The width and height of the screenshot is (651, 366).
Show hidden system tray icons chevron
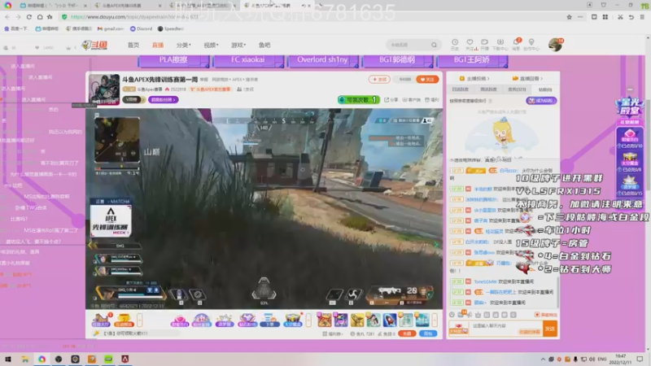[x=543, y=359]
